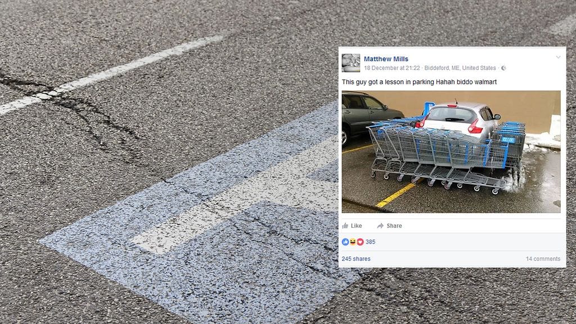Click the red heart love reaction

coord(360,242)
